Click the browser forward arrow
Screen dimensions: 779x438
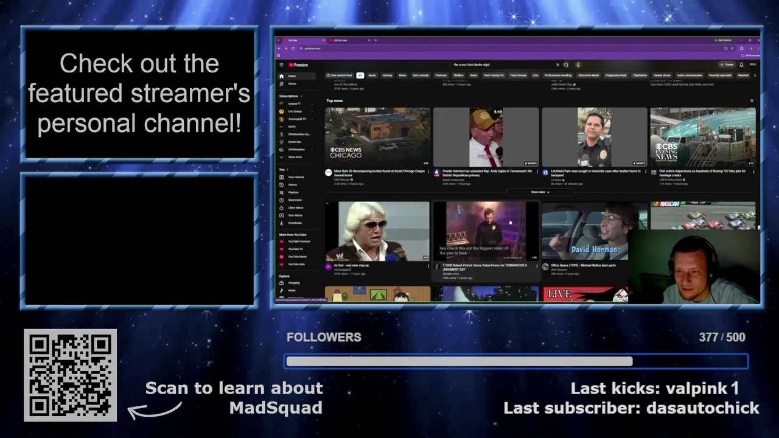coord(286,48)
